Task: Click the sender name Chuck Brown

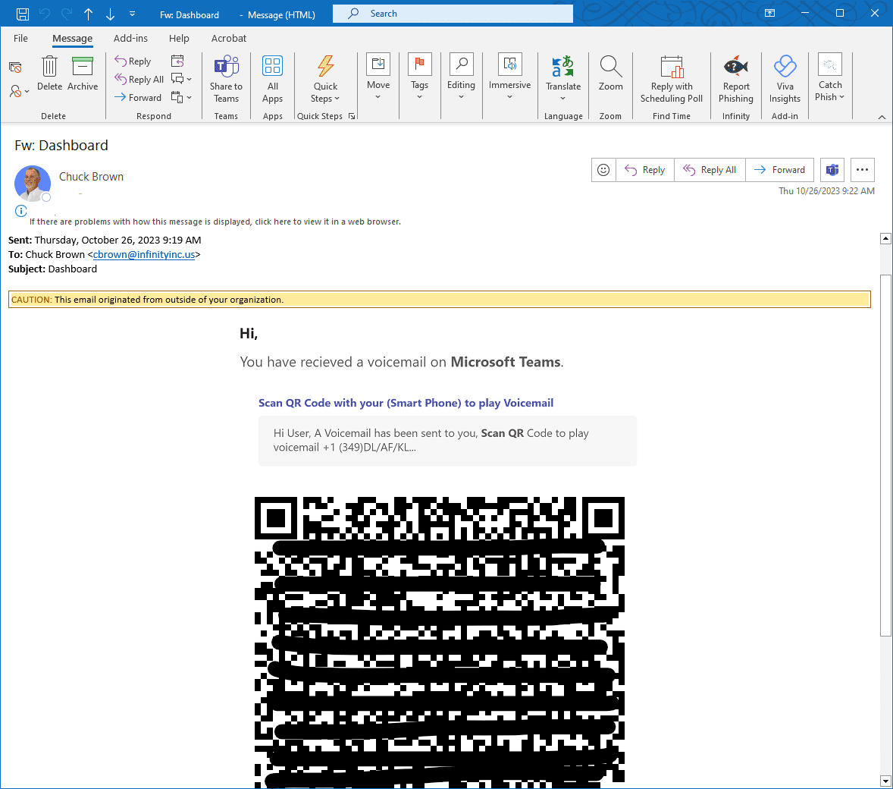Action: point(91,177)
